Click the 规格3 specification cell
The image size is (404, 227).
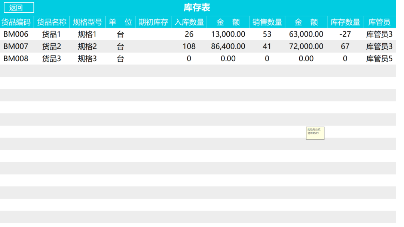tap(87, 59)
